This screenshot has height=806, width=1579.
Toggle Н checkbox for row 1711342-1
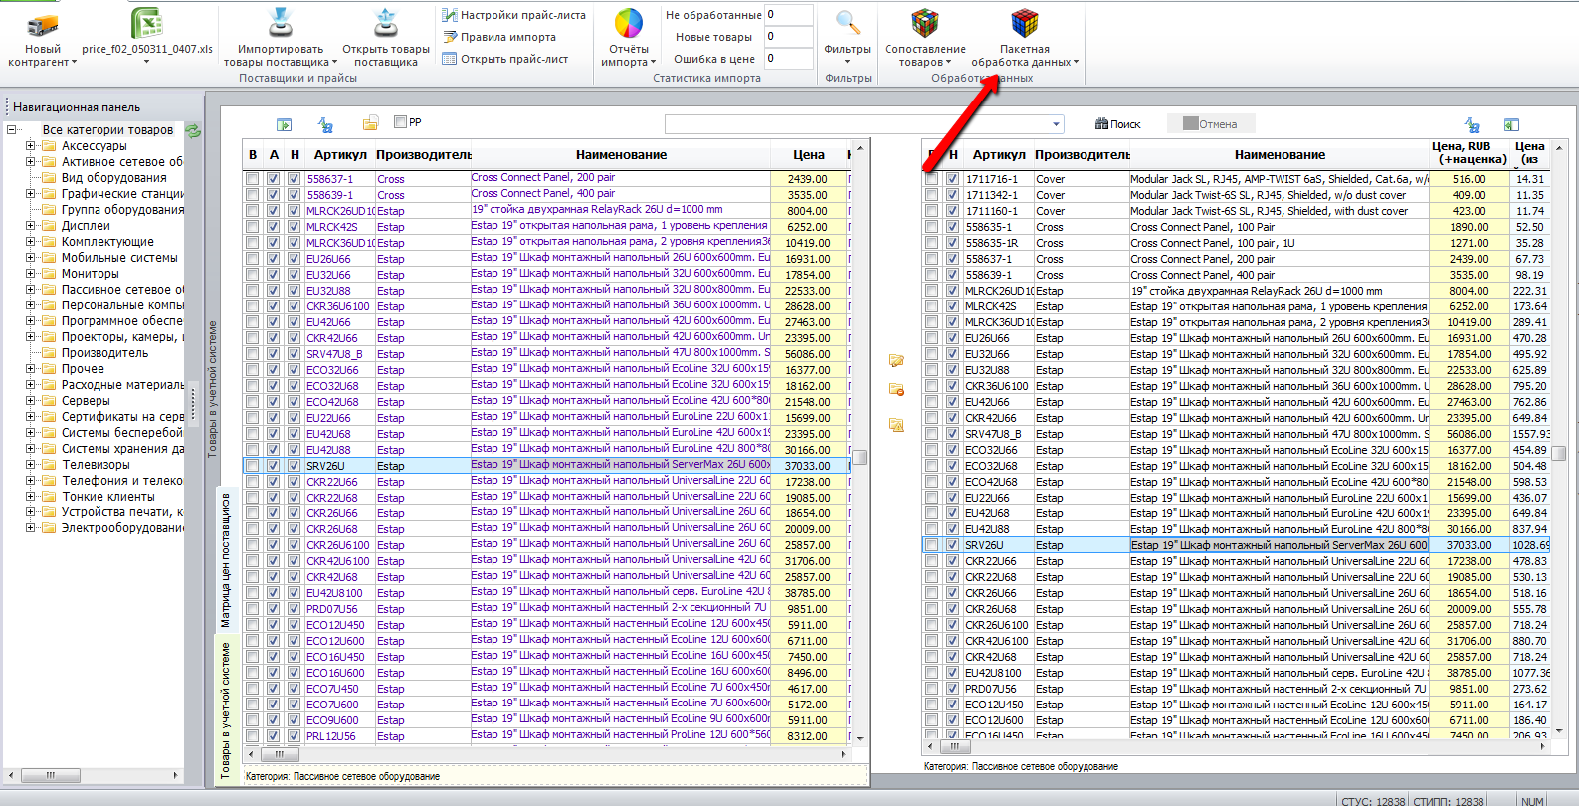[953, 195]
